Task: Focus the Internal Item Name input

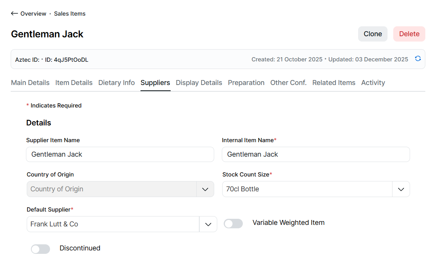Action: [x=316, y=154]
